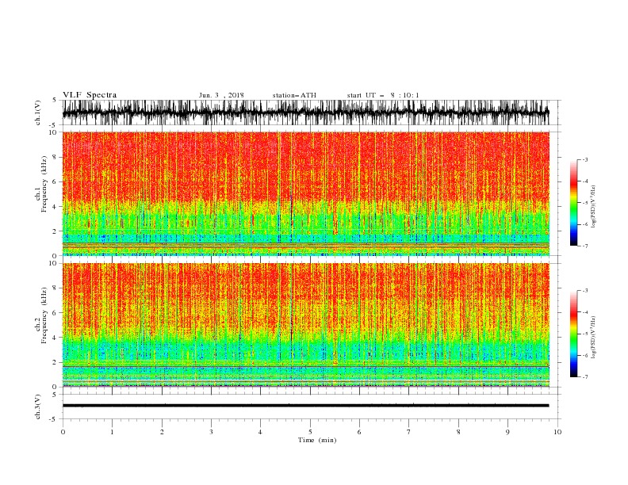
Task: Click the ch.2 frequency spectrogram panel
Action: tap(306, 325)
